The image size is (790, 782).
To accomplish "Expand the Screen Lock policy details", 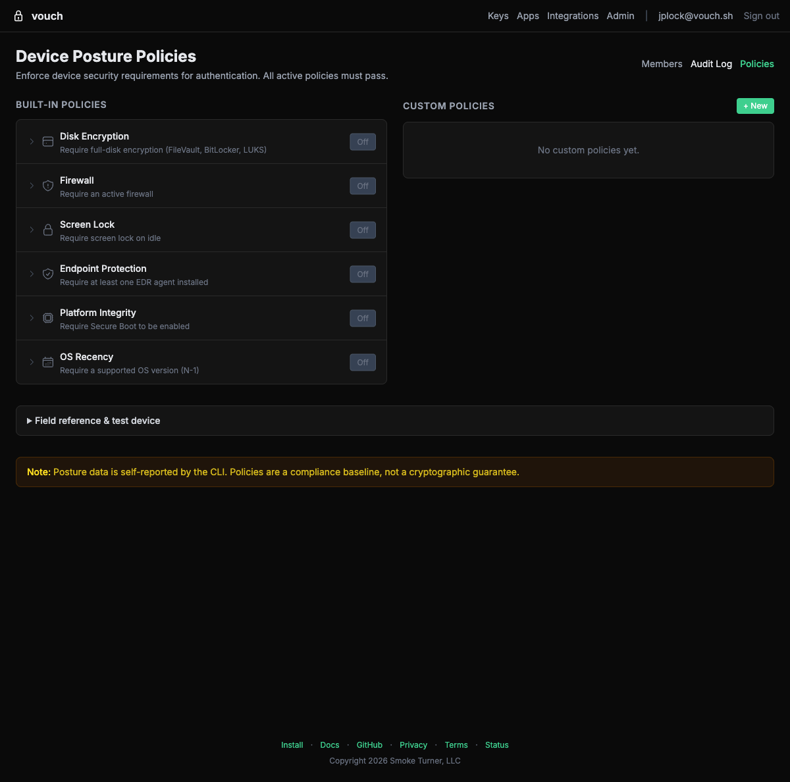I will point(31,230).
